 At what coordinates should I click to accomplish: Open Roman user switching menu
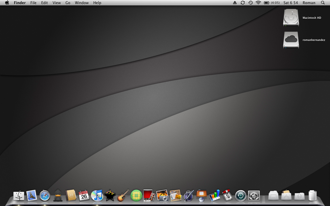tap(309, 3)
